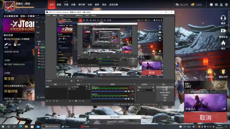Select 商店 tab in game menu
The image size is (230, 129).
point(104,5)
